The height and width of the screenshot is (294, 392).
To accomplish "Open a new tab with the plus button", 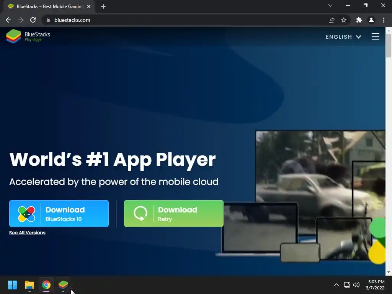I will (103, 7).
